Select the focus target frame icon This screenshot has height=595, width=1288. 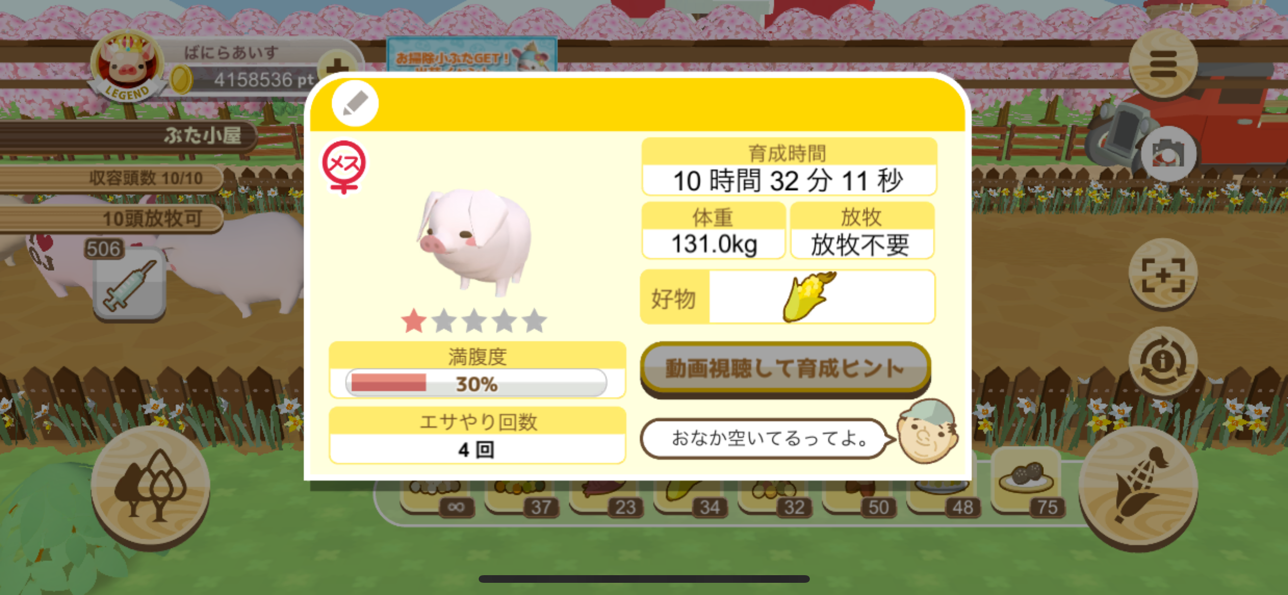coord(1163,275)
